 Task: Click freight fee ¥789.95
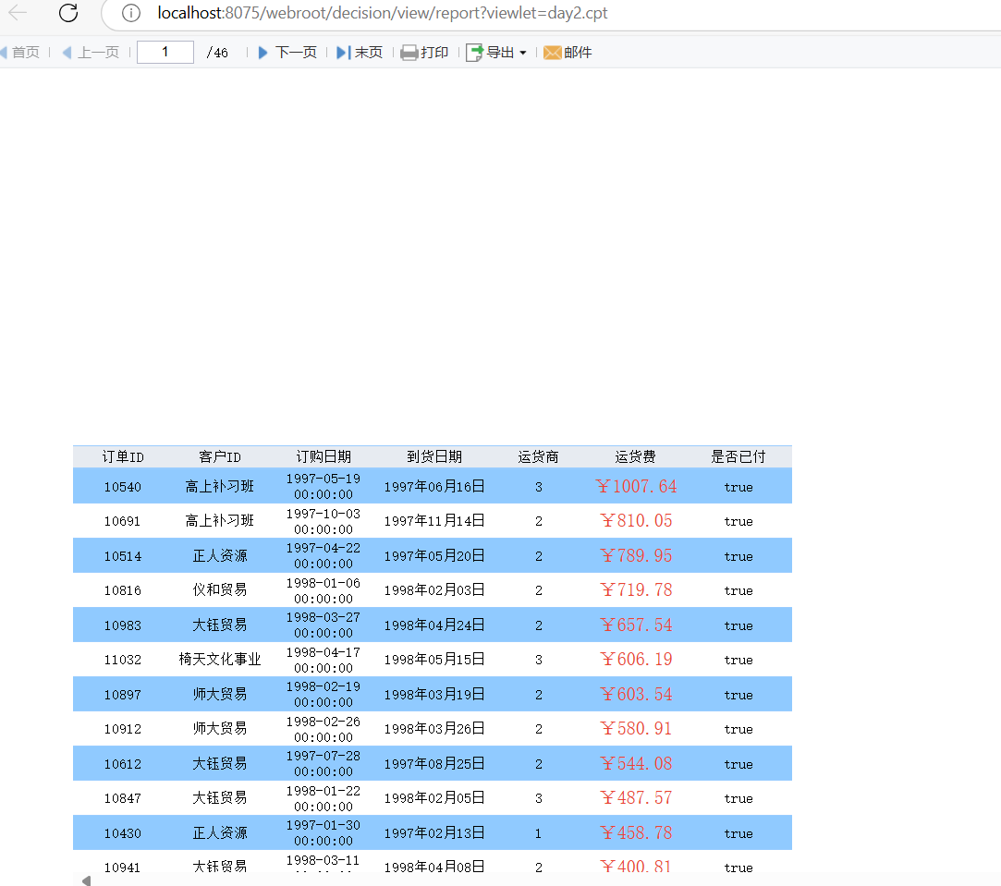[x=636, y=555]
